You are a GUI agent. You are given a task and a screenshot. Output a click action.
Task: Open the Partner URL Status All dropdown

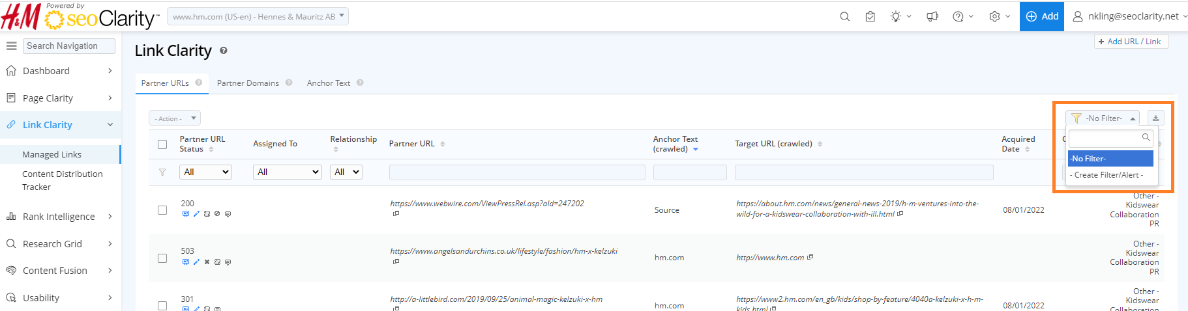[205, 172]
